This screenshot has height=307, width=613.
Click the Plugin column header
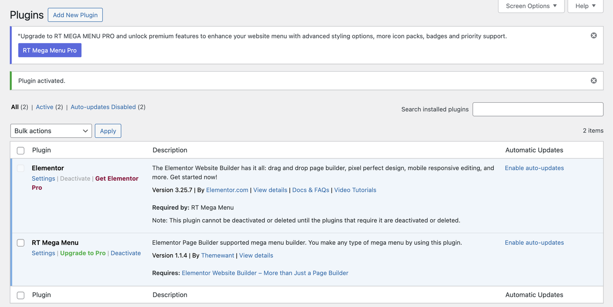click(42, 150)
